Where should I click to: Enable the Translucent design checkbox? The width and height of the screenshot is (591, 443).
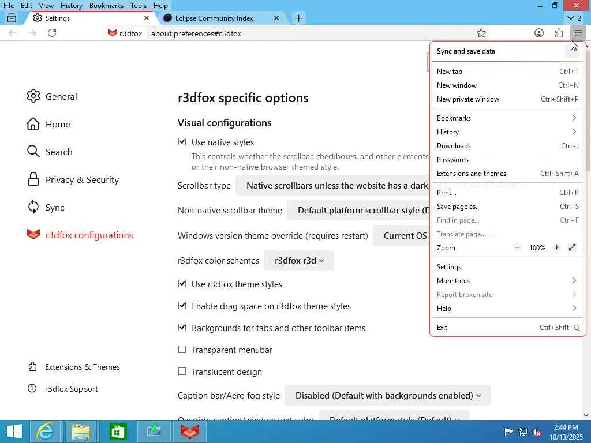[182, 371]
